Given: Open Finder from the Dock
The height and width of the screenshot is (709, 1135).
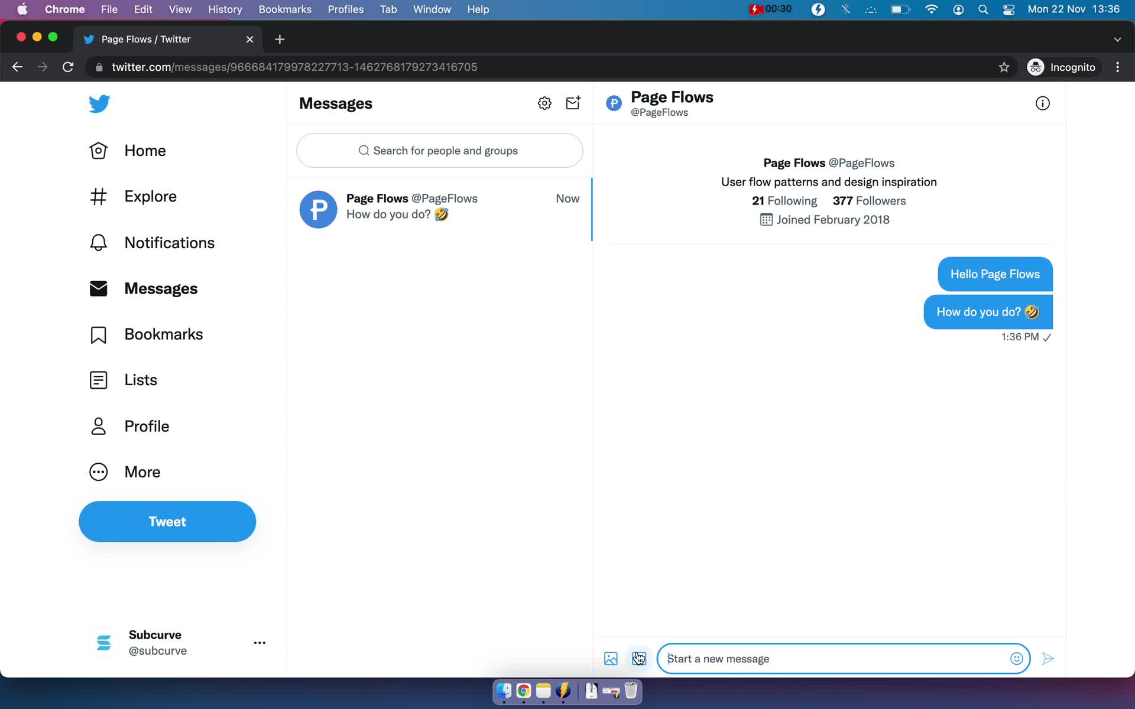Looking at the screenshot, I should 504,691.
